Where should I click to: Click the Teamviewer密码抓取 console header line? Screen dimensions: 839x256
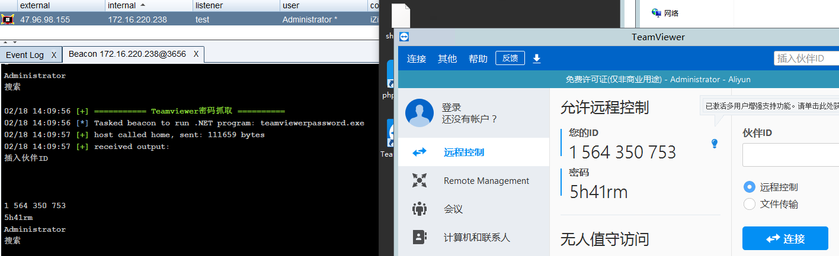(x=144, y=111)
